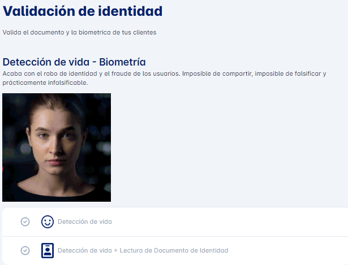Screen dimensions: 348x265
Task: Click the 'Validación de identidad' page title
Action: pos(83,11)
